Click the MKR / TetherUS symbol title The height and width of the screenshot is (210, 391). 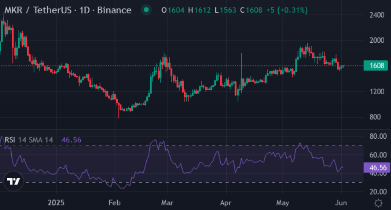tap(68, 10)
